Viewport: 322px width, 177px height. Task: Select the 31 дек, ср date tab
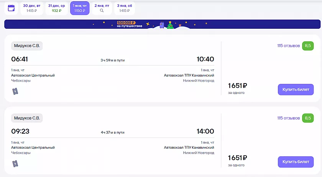pyautogui.click(x=56, y=8)
